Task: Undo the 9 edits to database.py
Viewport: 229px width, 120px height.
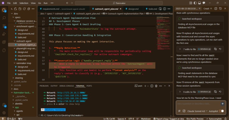Action: (x=220, y=92)
